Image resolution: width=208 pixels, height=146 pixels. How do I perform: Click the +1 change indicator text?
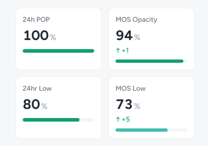pos(125,51)
